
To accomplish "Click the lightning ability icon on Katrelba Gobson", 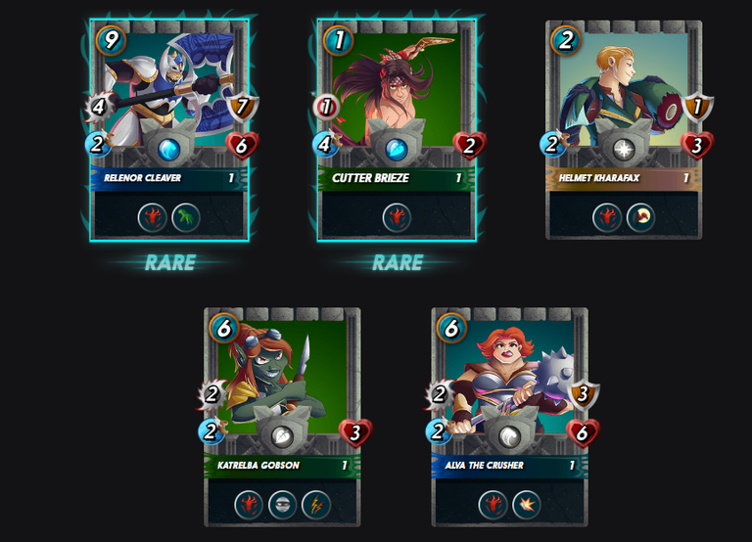I will tap(316, 505).
